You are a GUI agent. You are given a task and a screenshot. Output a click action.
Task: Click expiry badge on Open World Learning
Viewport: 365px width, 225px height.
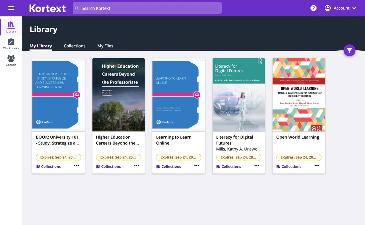pyautogui.click(x=299, y=157)
